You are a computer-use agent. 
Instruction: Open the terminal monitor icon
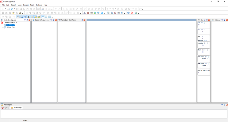98,13
